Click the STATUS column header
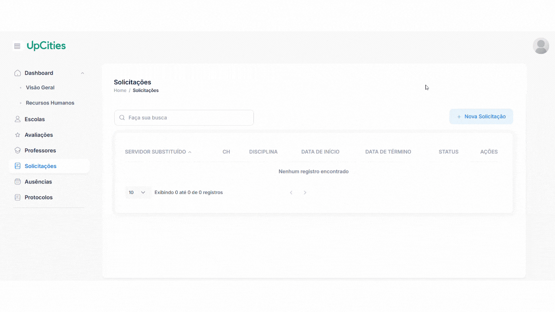This screenshot has width=555, height=312. point(449,152)
